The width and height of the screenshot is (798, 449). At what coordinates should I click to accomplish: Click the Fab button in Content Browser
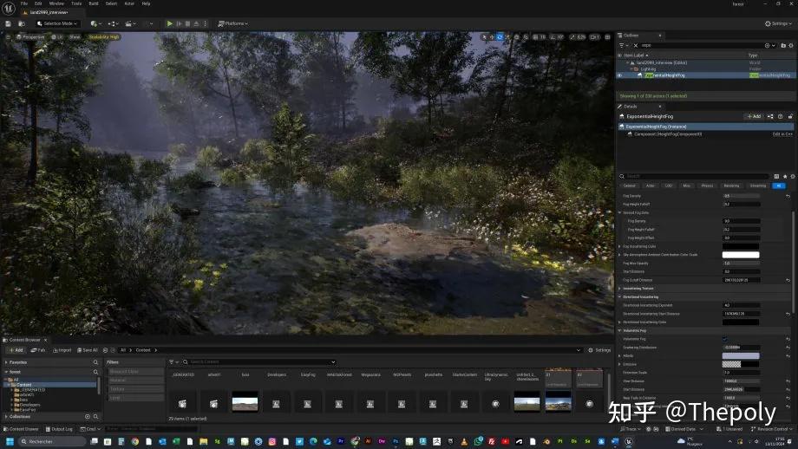(38, 350)
